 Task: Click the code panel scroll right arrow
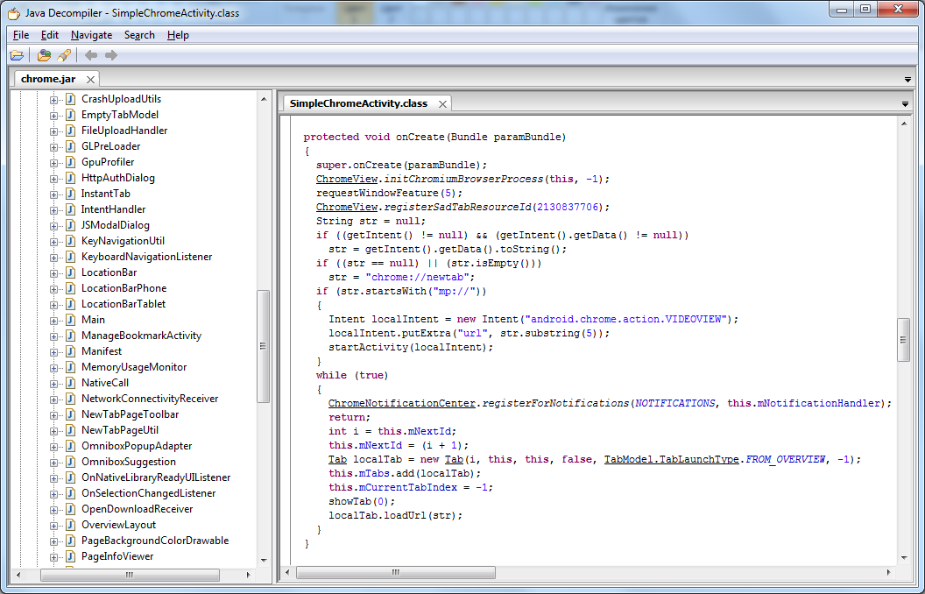click(x=888, y=572)
